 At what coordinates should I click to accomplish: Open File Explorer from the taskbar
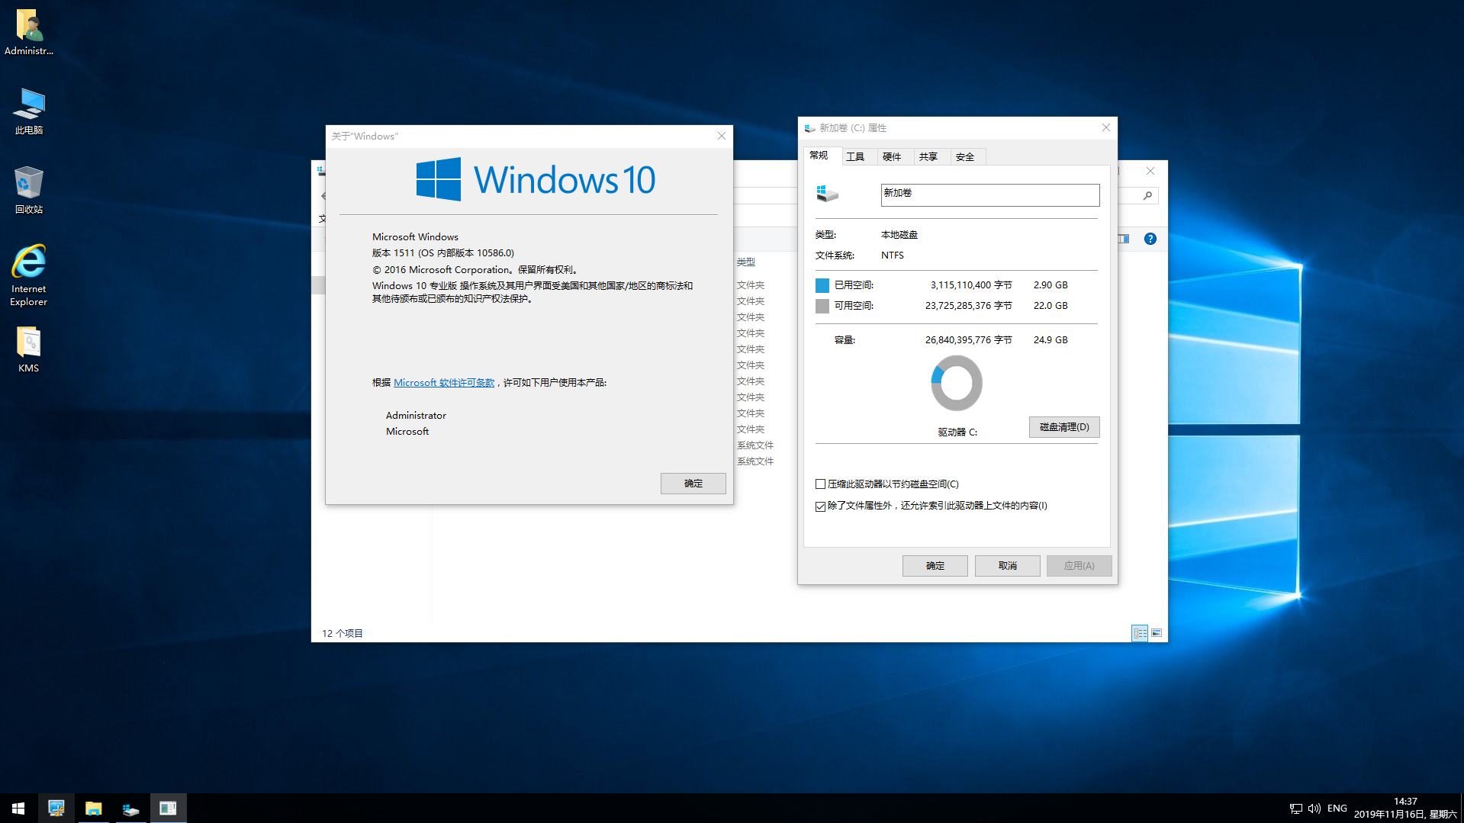[93, 809]
